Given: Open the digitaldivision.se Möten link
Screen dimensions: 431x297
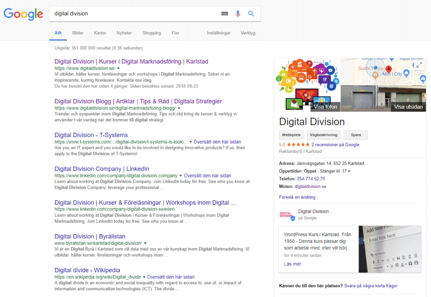Looking at the screenshot, I should (x=310, y=186).
